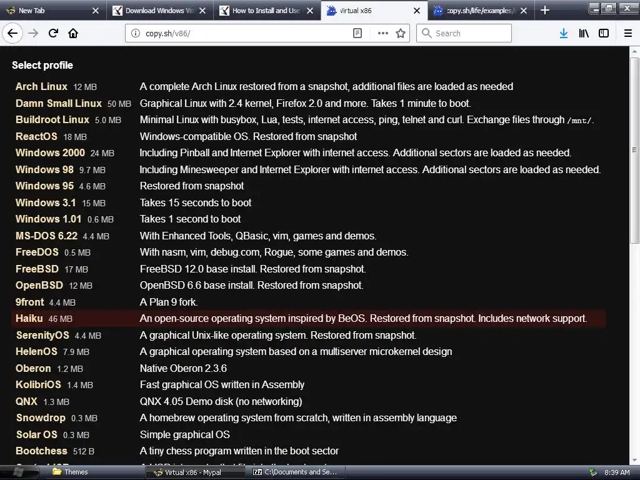This screenshot has height=480, width=640.
Task: Click the Solar OS profile link
Action: coord(36,434)
